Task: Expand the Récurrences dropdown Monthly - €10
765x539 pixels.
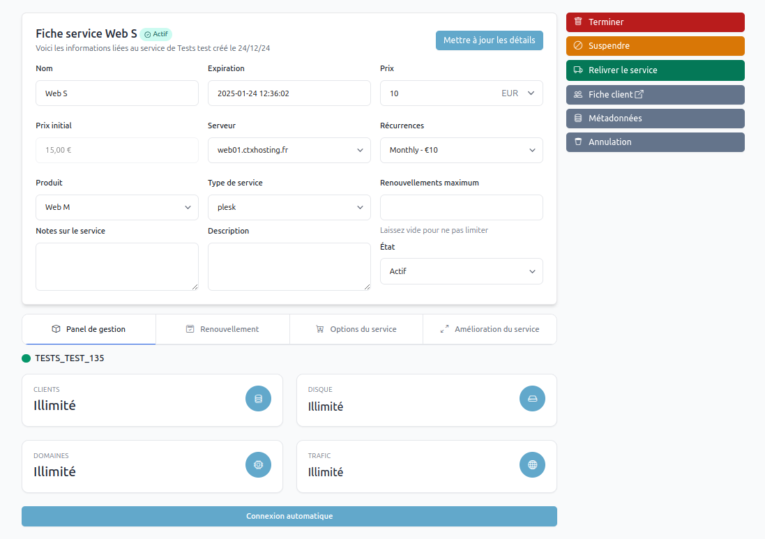Action: tap(461, 150)
